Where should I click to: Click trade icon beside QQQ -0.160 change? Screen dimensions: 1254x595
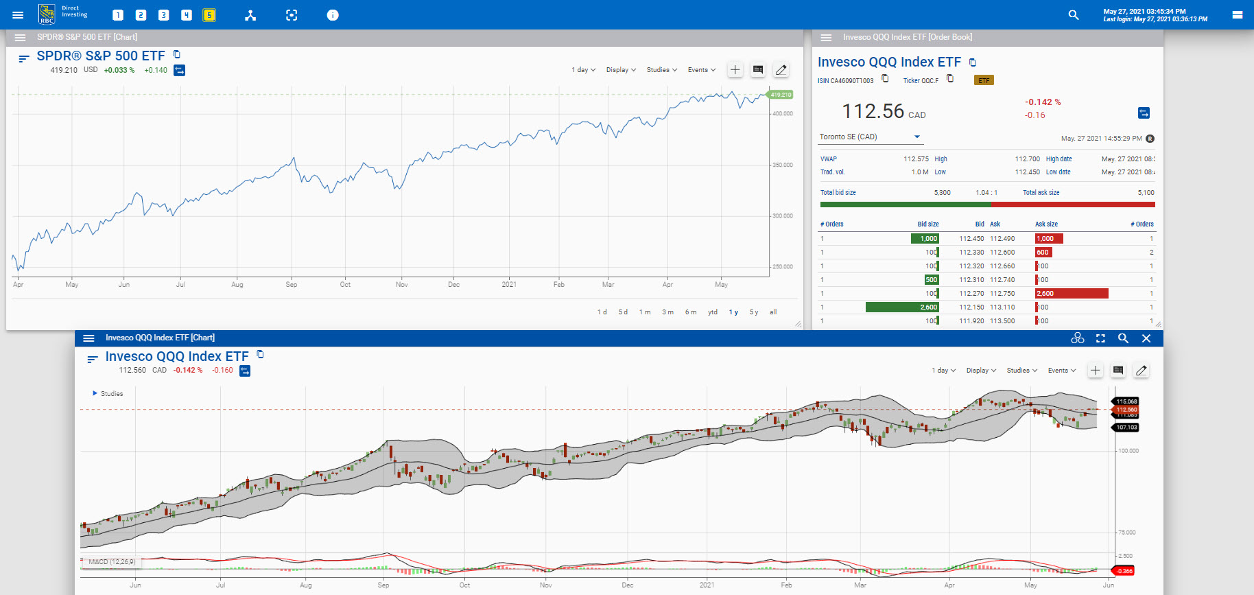(245, 371)
